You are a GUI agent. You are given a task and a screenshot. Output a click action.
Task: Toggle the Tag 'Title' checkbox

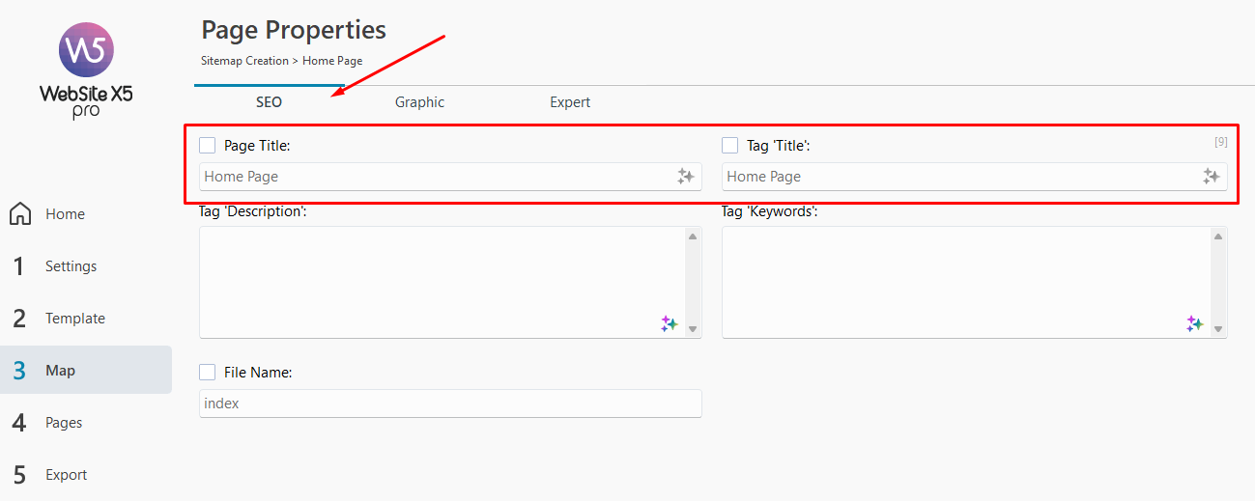[x=730, y=146]
